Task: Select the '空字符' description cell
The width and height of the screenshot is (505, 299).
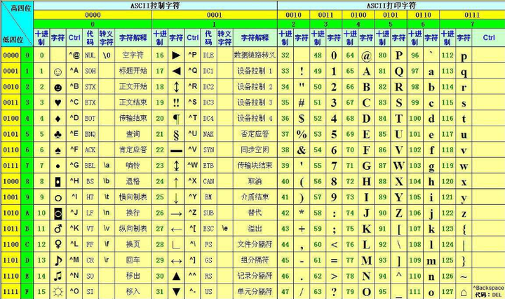Action: click(x=133, y=55)
